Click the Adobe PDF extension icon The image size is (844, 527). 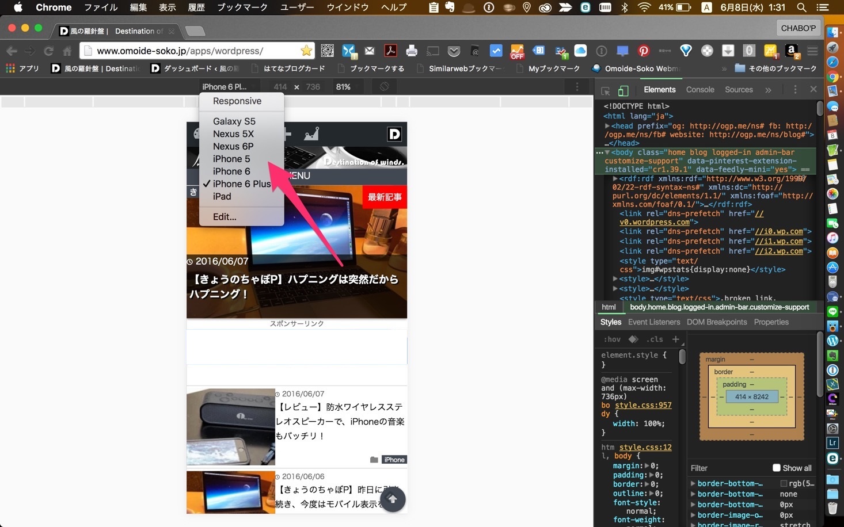click(x=391, y=51)
